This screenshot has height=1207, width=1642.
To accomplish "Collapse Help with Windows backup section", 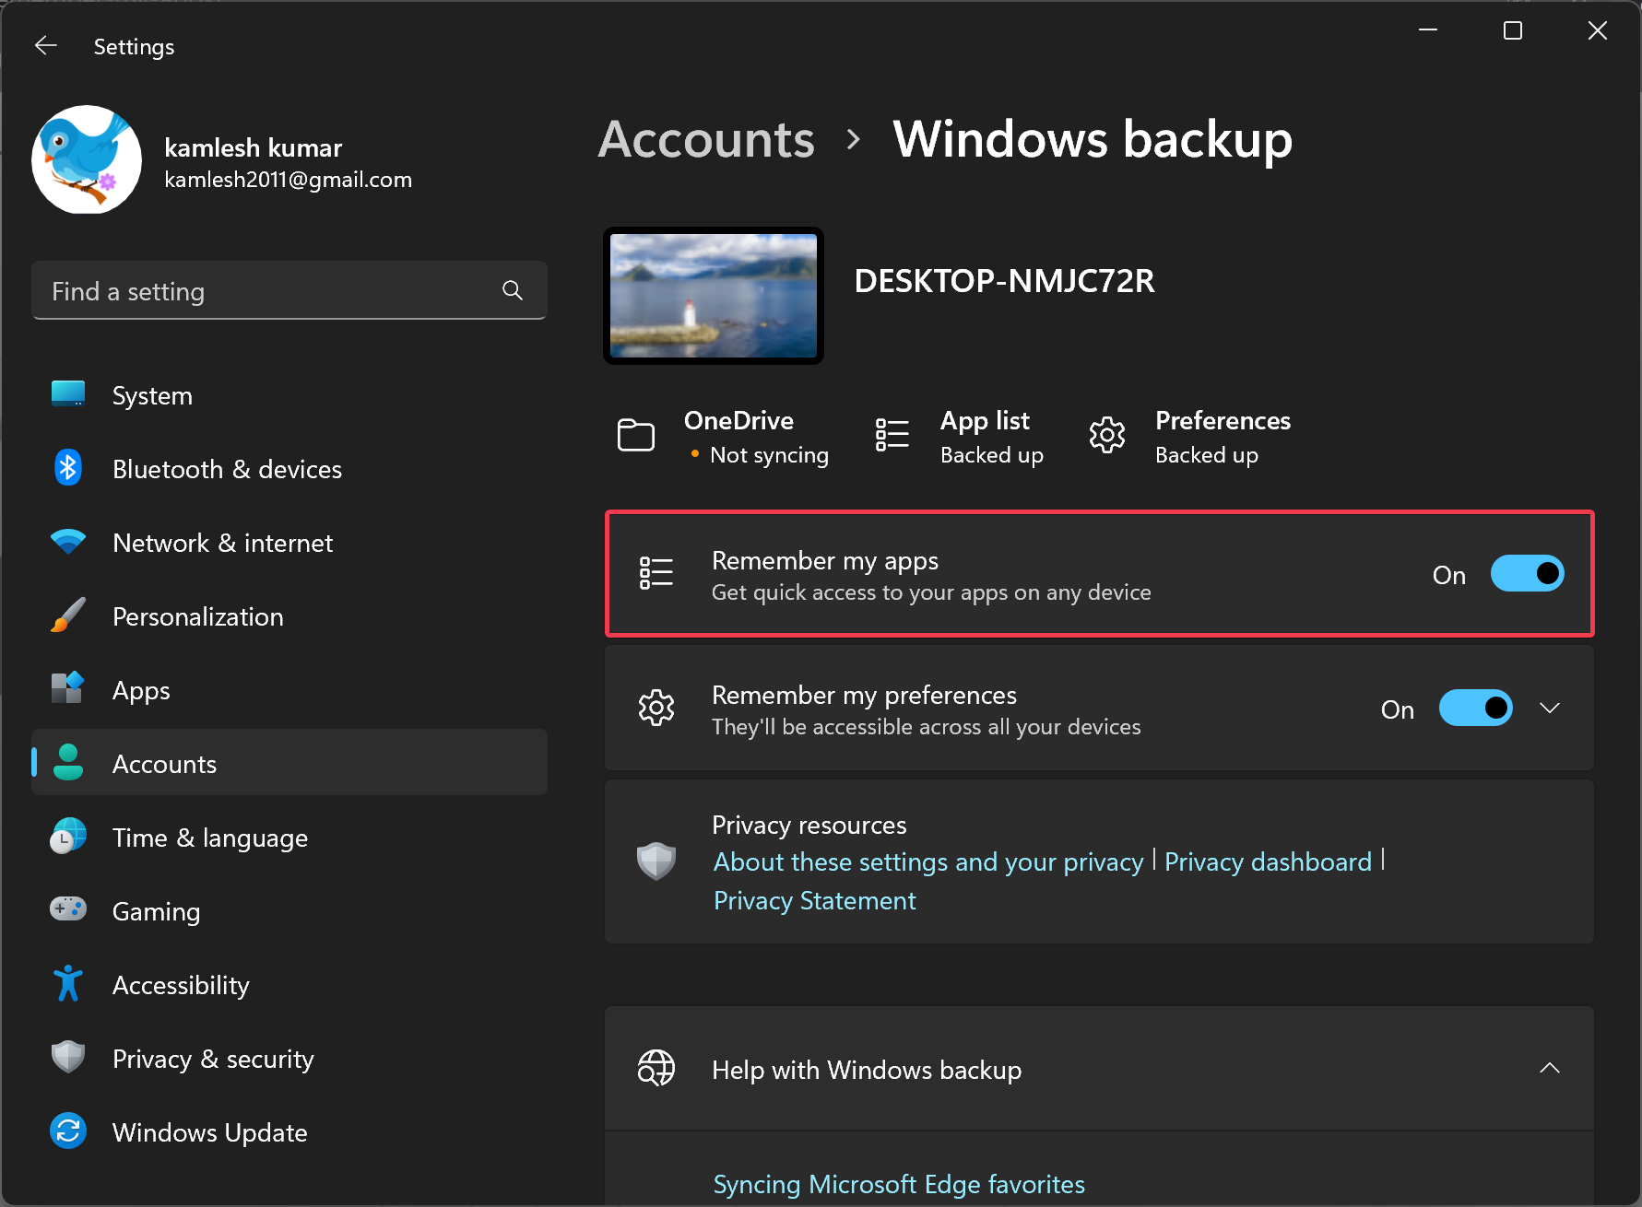I will pos(1550,1069).
